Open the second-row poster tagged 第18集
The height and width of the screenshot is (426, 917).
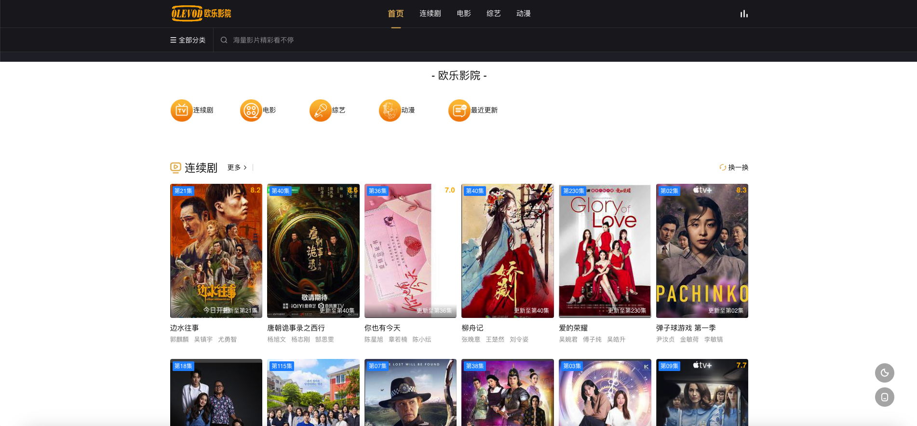click(216, 393)
